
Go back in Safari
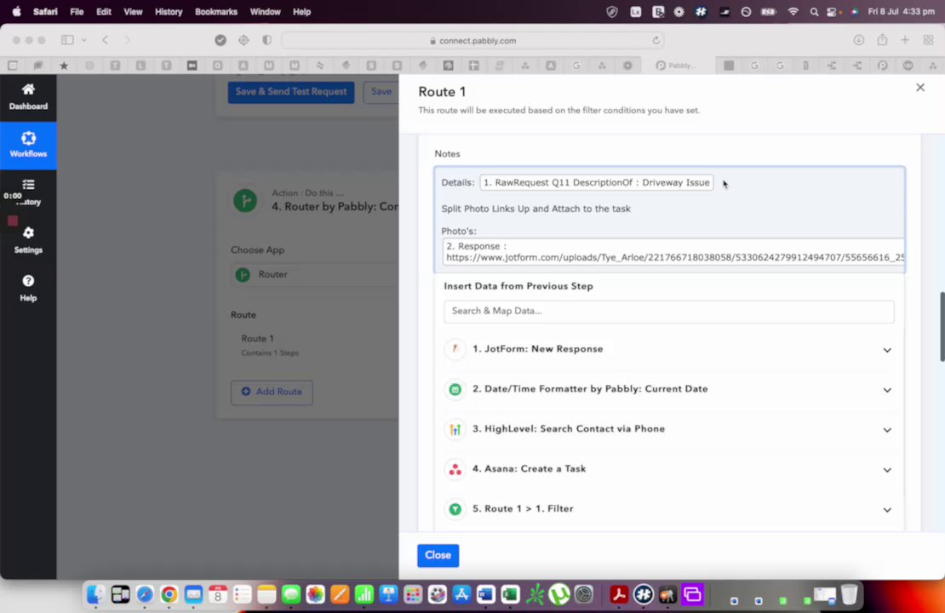point(106,40)
